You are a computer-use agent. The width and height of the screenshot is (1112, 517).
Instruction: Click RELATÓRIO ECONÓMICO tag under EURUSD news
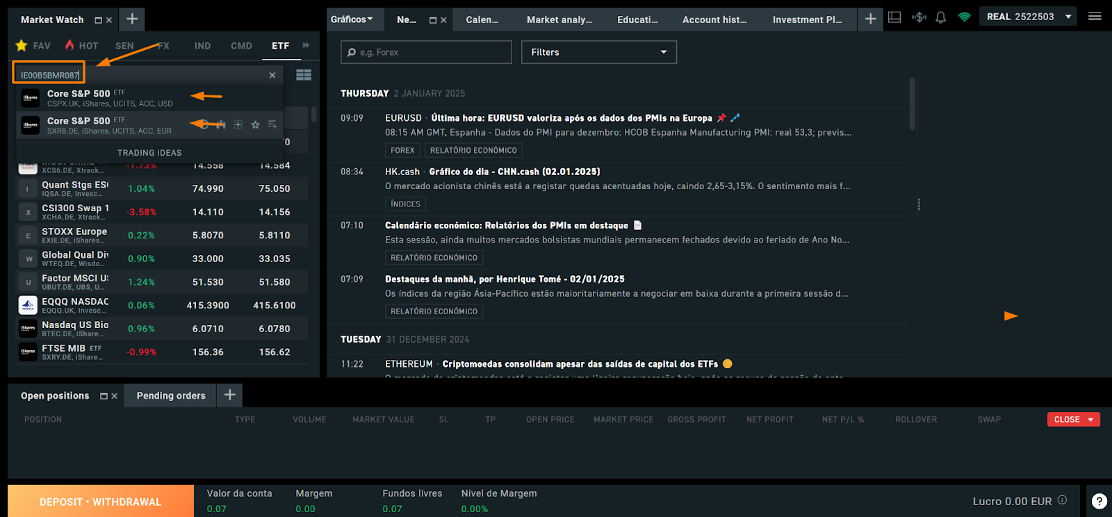click(x=473, y=150)
